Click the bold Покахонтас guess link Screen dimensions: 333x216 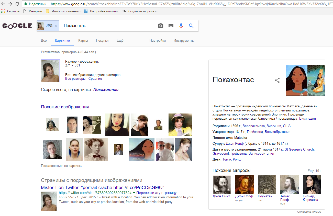(106, 90)
